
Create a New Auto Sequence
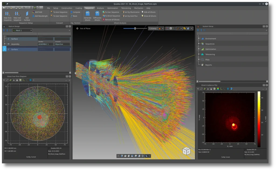[8, 14]
